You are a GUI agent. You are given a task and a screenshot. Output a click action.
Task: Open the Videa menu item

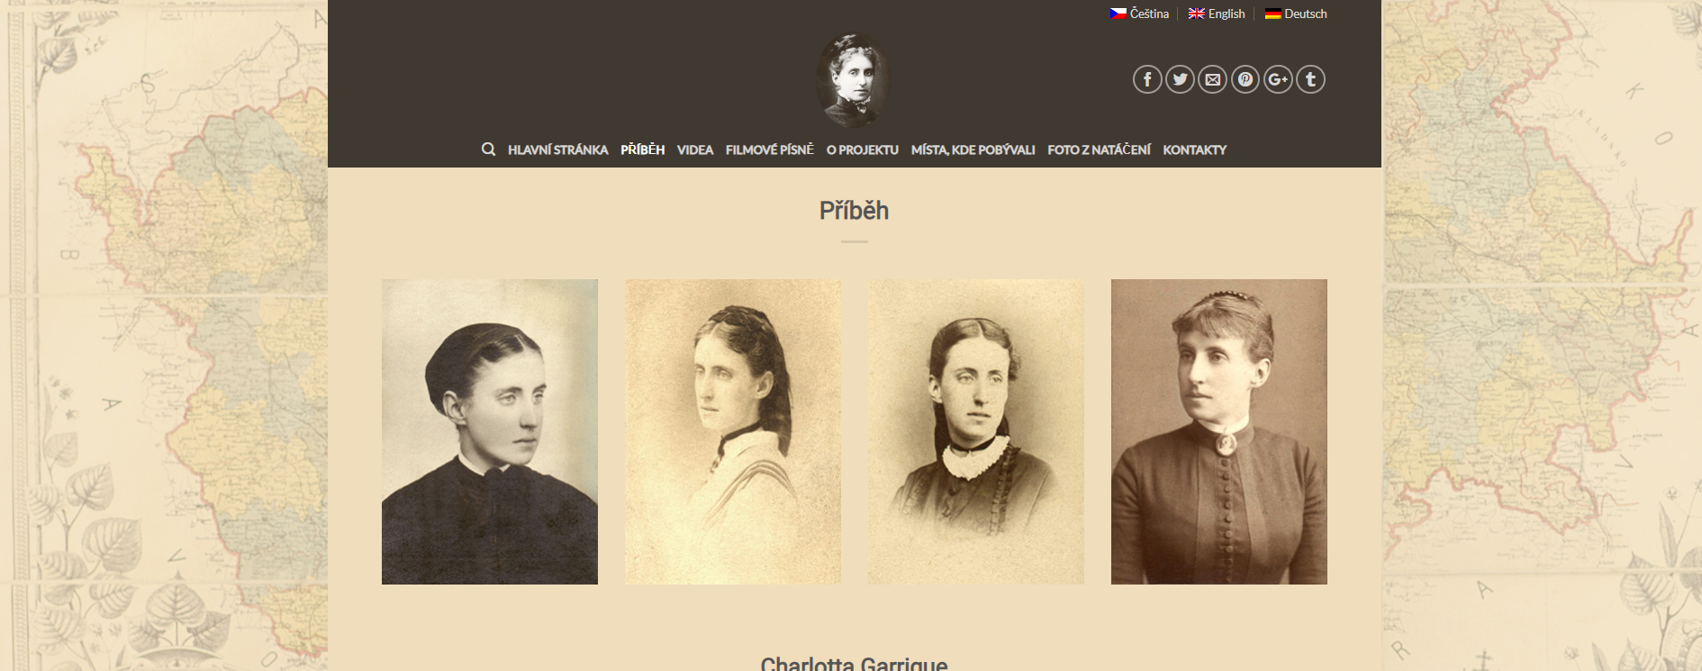[x=695, y=150]
